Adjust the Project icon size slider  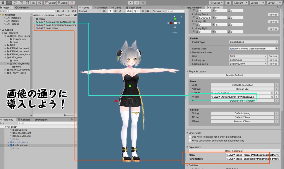click(x=65, y=115)
